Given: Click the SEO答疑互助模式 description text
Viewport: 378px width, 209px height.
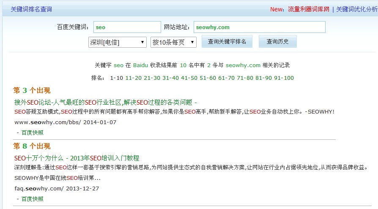Looking at the screenshot, I should click(x=174, y=112).
